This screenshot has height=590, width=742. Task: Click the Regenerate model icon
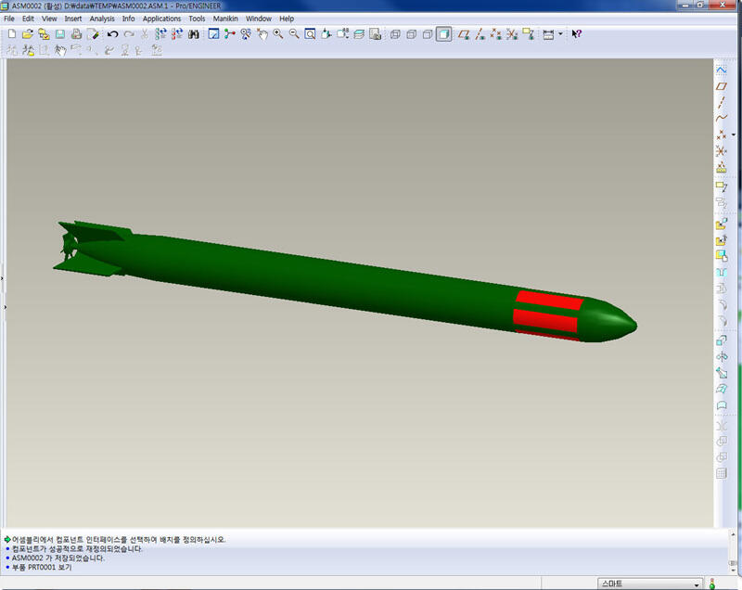(160, 34)
